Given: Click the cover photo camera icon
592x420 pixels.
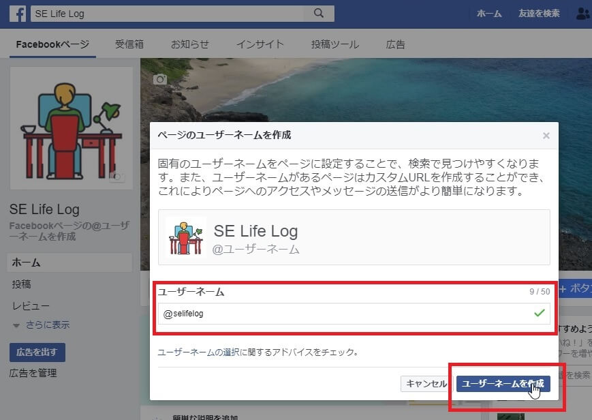Looking at the screenshot, I should (x=160, y=80).
